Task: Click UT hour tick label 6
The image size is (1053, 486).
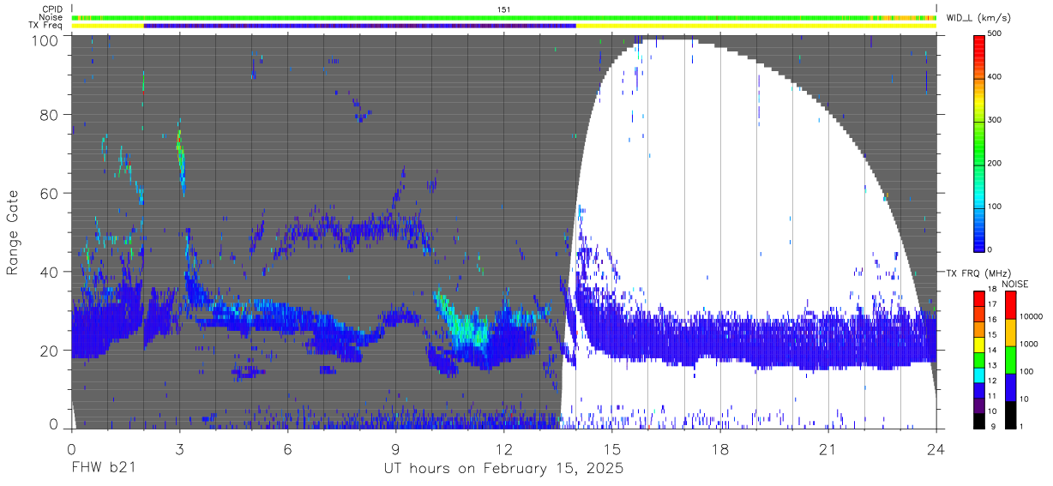Action: click(x=287, y=450)
